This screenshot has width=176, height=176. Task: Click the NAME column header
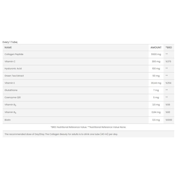pos(8,47)
